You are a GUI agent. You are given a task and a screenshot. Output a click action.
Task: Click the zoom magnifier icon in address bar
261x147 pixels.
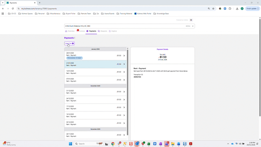pyautogui.click(x=209, y=9)
